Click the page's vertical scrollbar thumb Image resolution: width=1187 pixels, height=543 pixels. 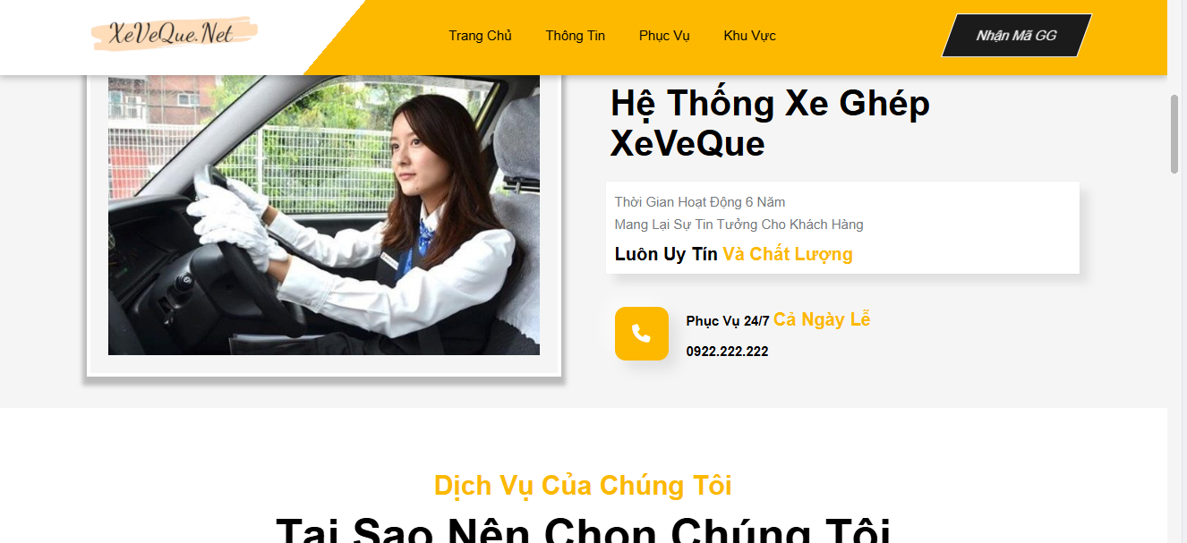click(1174, 133)
